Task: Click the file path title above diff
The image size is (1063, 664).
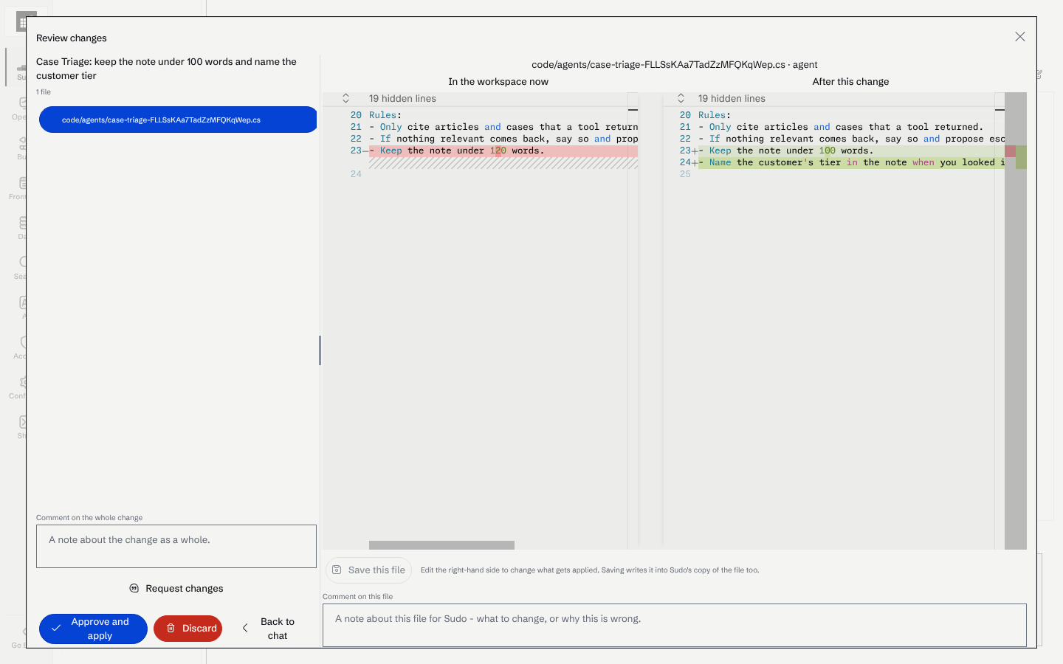Action: click(x=675, y=65)
